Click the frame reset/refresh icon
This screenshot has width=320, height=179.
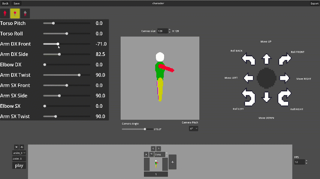[151, 154]
